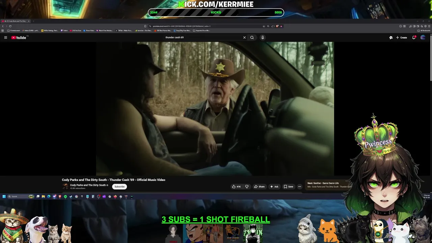
Task: Go forward with the browser forward arrow
Action: click(6, 26)
